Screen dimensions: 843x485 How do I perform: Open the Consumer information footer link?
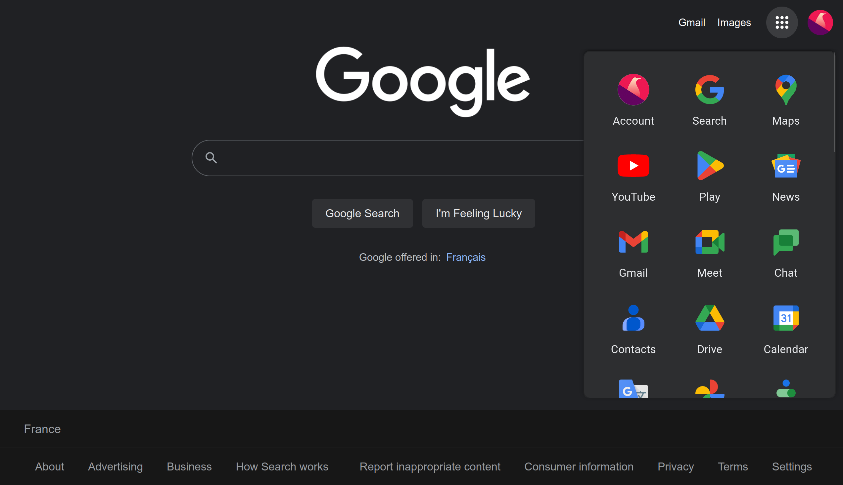pyautogui.click(x=579, y=466)
